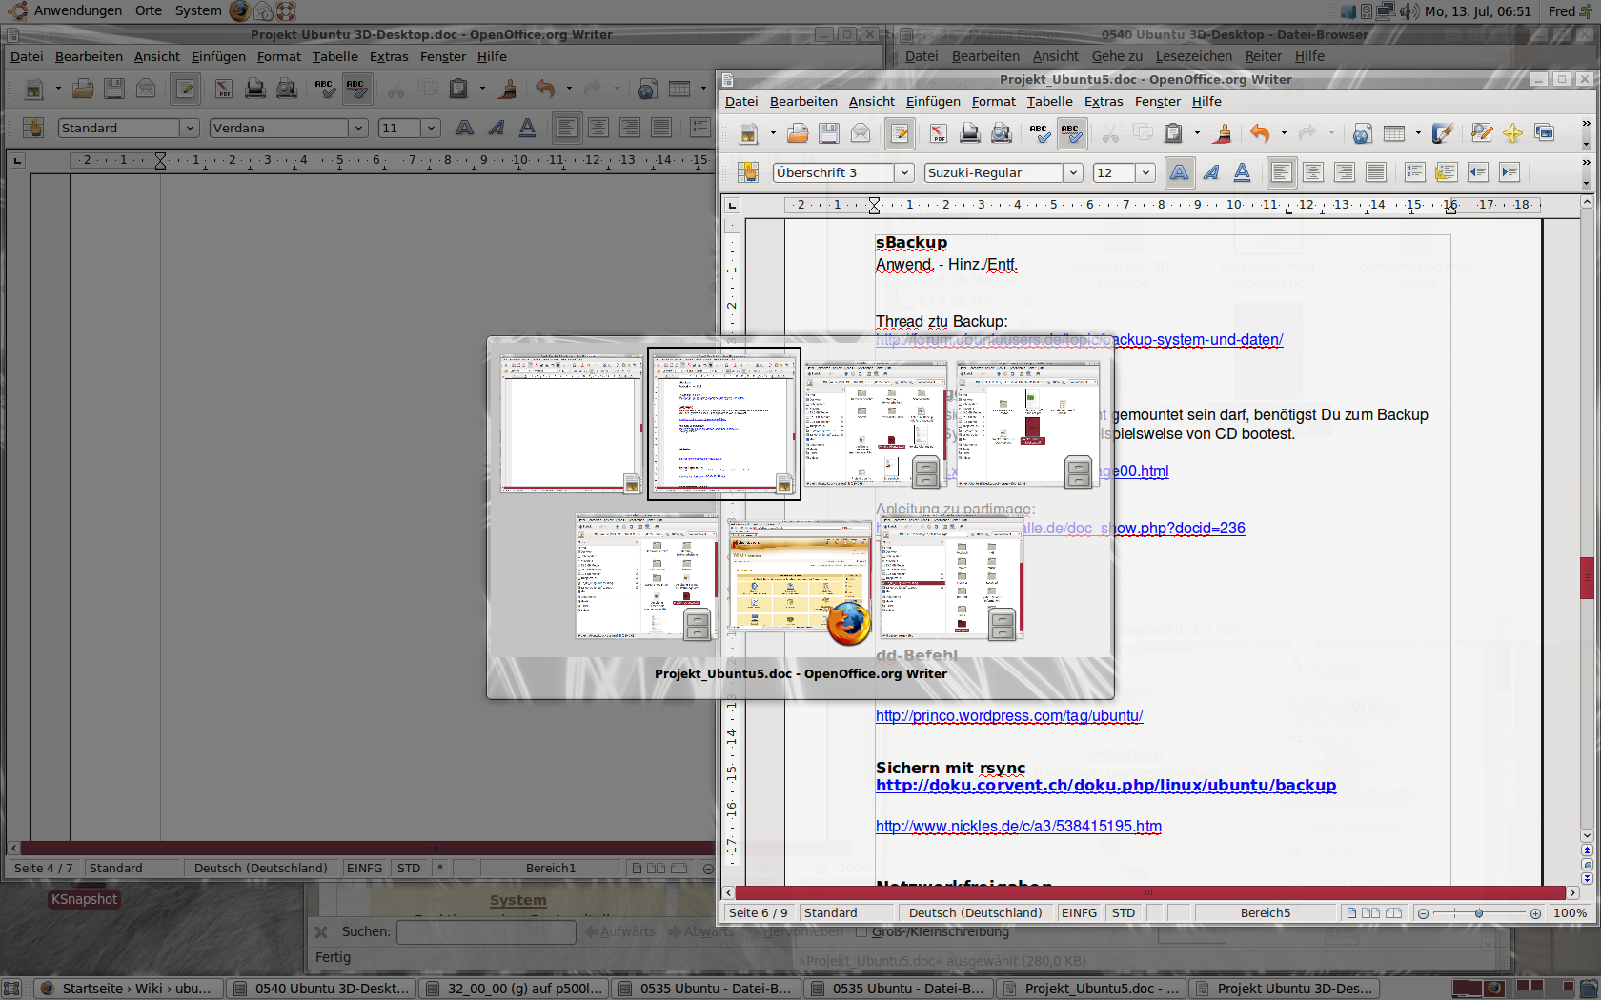This screenshot has height=1000, width=1601.
Task: Open Extras menu in Projekt_Ubuntu5.doc
Action: tap(1104, 101)
